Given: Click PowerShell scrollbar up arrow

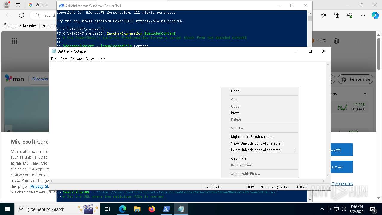Looking at the screenshot, I should (310, 13).
